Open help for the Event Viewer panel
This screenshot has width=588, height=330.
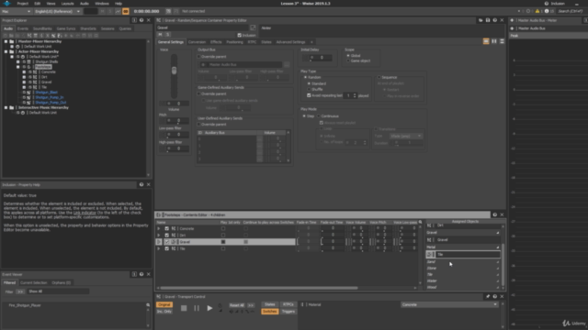point(141,274)
